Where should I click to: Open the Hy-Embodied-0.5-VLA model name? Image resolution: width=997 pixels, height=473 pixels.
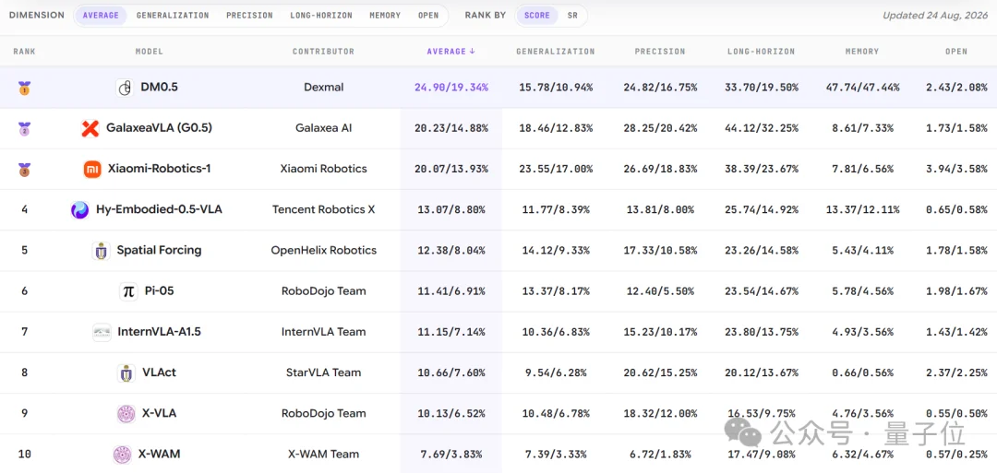(x=159, y=209)
